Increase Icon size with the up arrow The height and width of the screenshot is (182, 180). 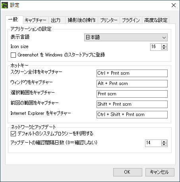[164, 46]
